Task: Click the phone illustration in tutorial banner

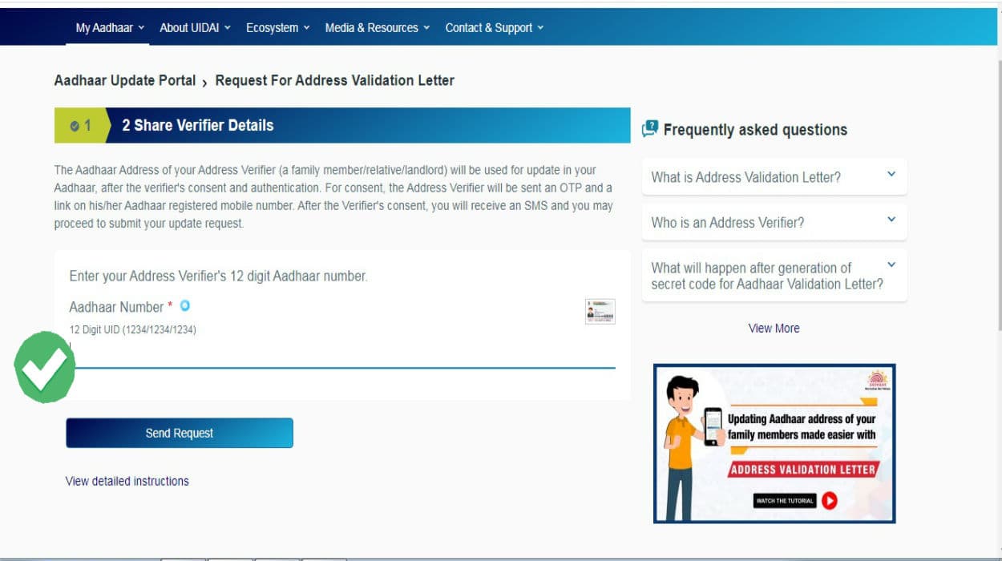Action: (713, 426)
